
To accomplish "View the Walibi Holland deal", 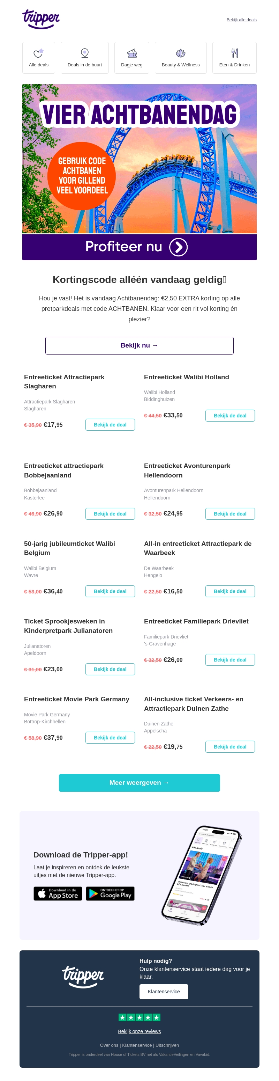I will click(x=229, y=415).
